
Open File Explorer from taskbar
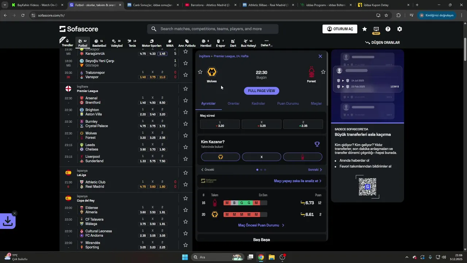tap(272, 257)
